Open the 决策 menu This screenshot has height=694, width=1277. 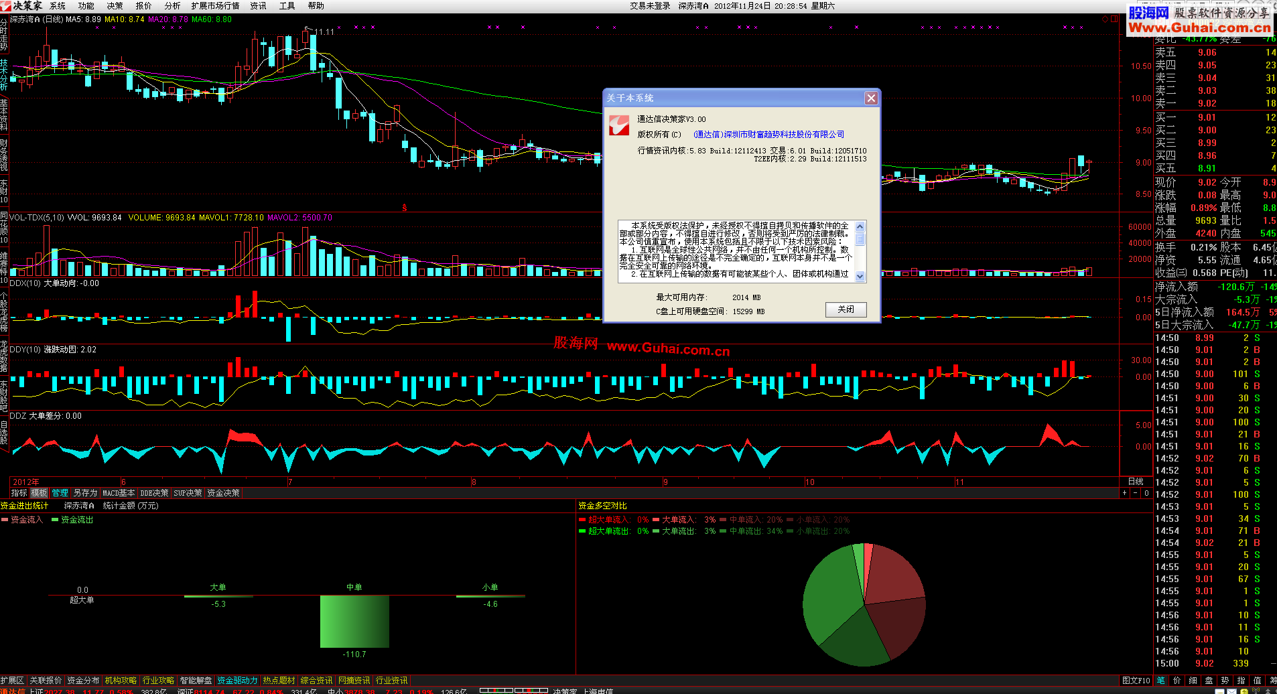115,6
